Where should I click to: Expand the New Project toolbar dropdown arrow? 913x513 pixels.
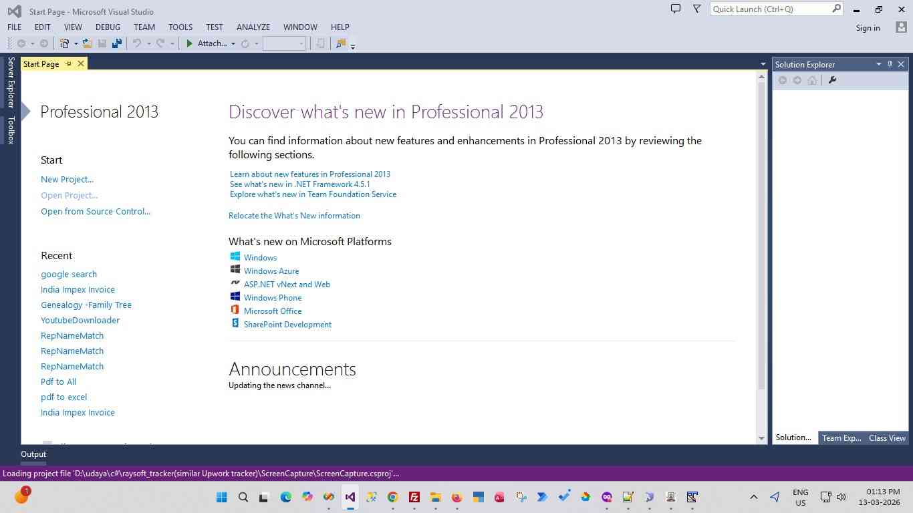click(76, 44)
